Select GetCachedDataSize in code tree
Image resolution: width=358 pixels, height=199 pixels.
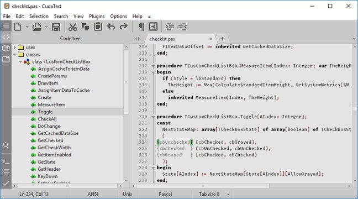58,133
